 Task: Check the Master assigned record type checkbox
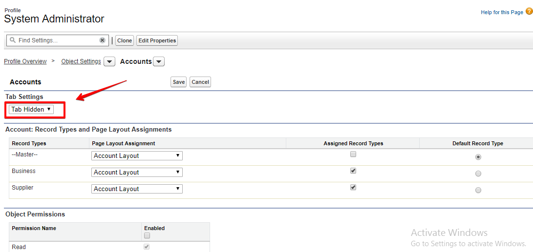click(353, 155)
